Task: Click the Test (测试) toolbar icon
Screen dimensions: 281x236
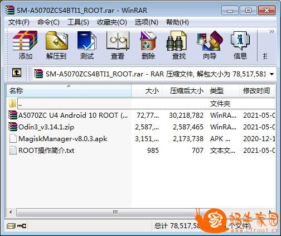Action: point(87,41)
